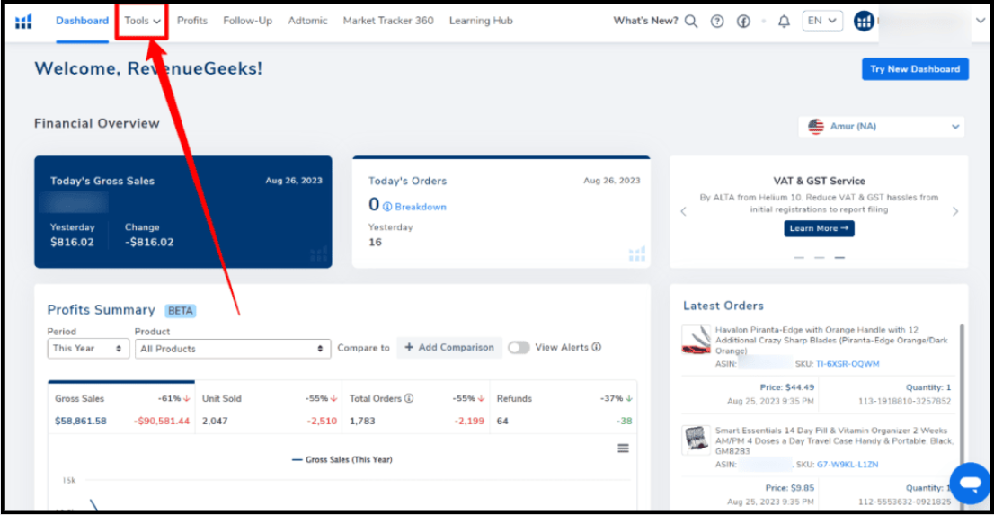The height and width of the screenshot is (515, 994).
Task: Click the Helium 10 logo icon
Action: pos(23,22)
